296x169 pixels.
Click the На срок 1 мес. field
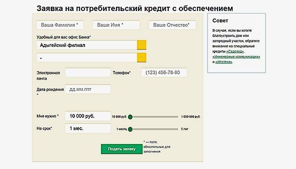point(85,129)
